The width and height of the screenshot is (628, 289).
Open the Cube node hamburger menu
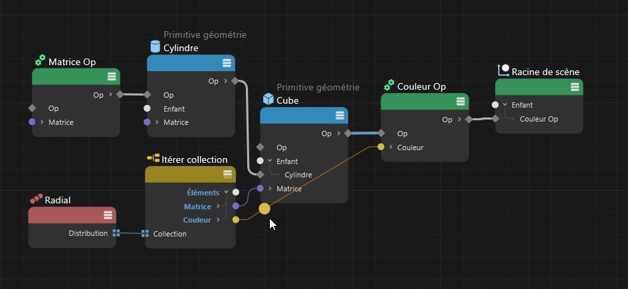(340, 116)
